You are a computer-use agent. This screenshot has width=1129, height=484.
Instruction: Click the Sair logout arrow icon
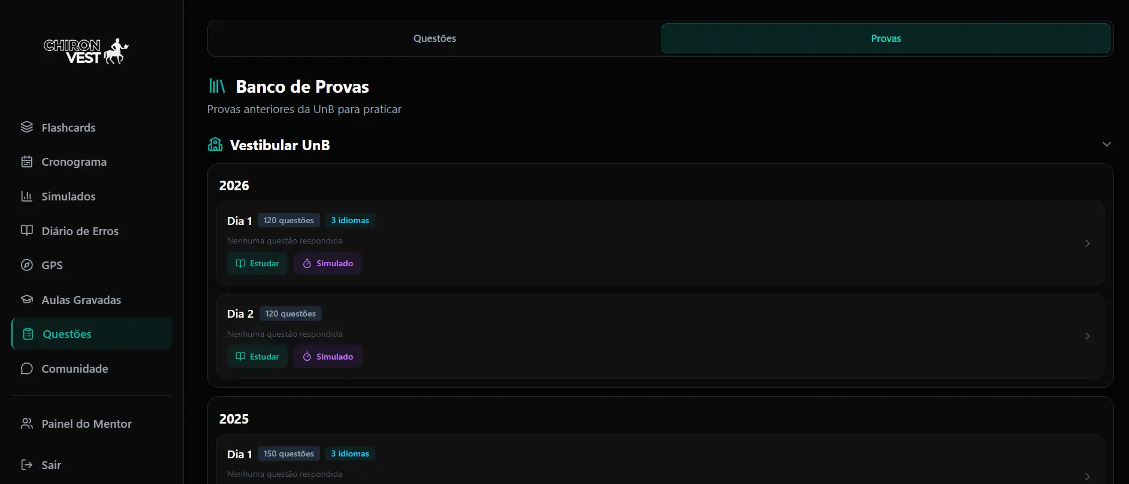point(26,465)
